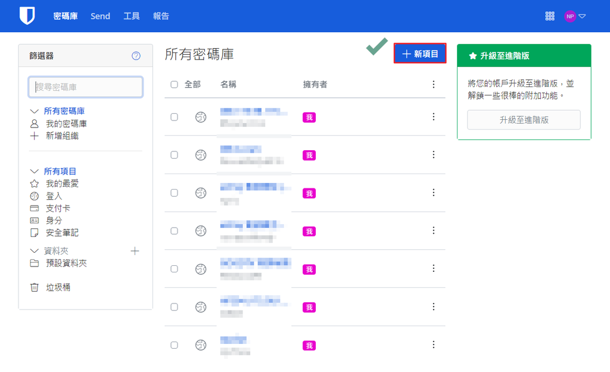Click the Bitwarden shield logo
The image size is (610, 372).
pos(27,16)
